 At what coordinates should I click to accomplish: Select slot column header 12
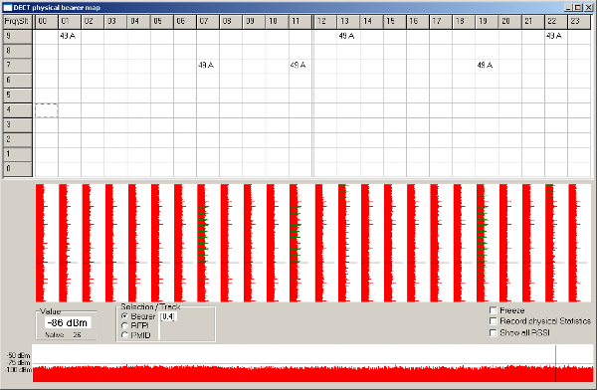[x=325, y=22]
